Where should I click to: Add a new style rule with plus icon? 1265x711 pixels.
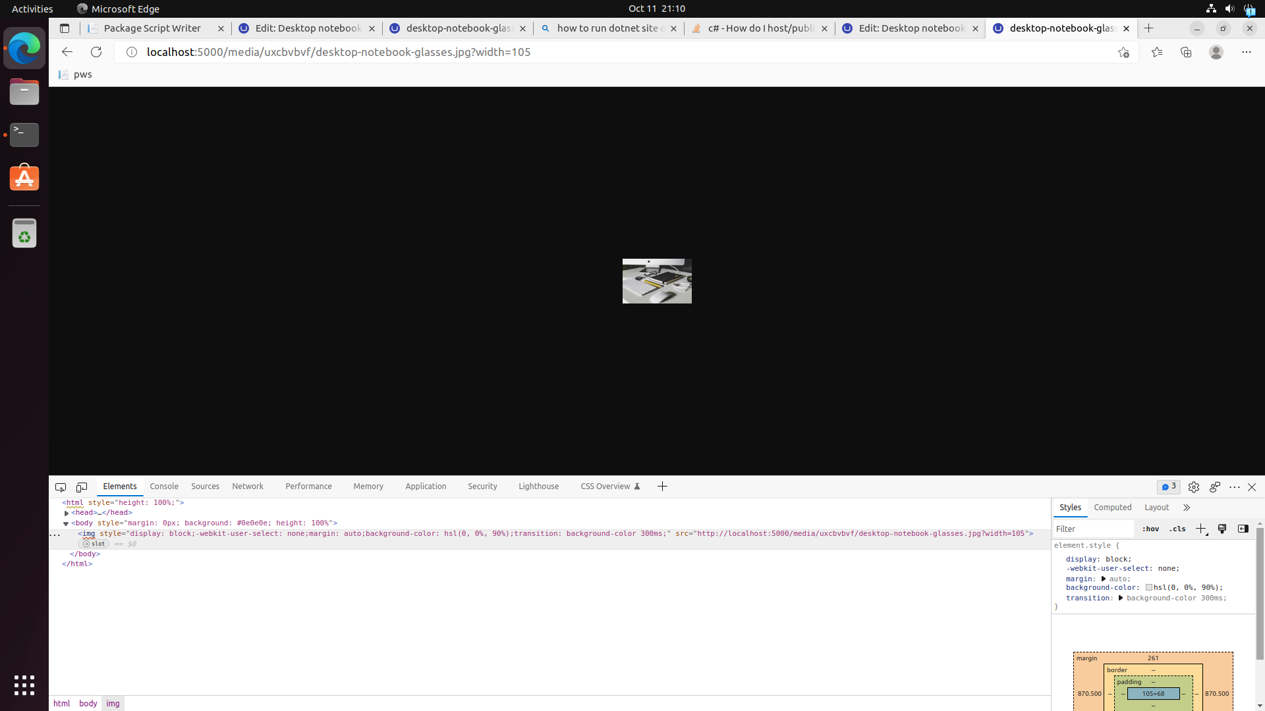click(1200, 529)
